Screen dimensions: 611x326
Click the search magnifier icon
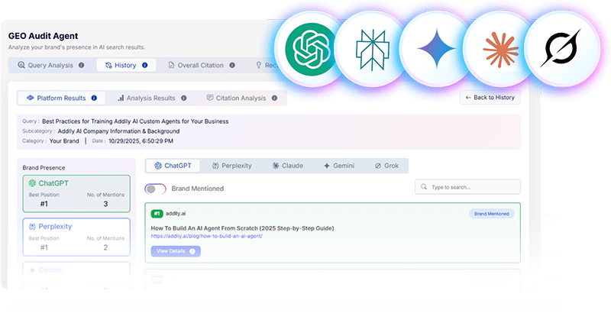point(424,187)
